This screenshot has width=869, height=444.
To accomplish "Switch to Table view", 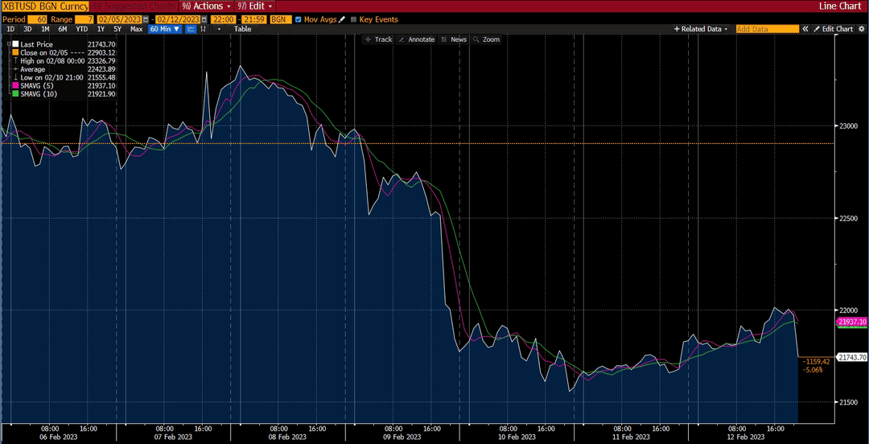I will [x=242, y=29].
